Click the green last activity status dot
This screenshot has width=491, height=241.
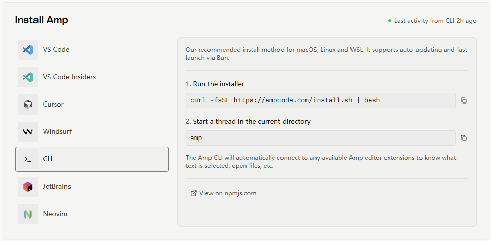point(390,21)
